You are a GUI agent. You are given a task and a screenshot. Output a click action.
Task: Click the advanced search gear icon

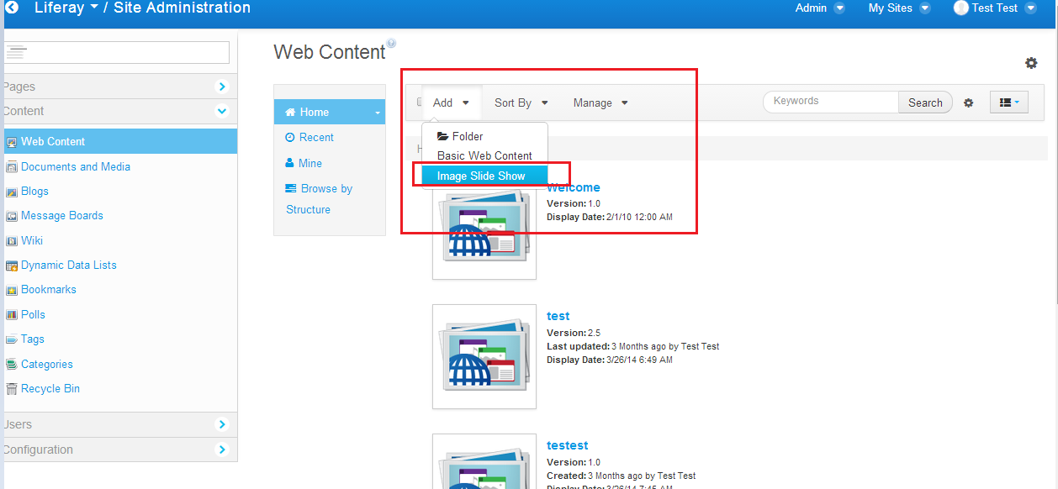pyautogui.click(x=968, y=103)
